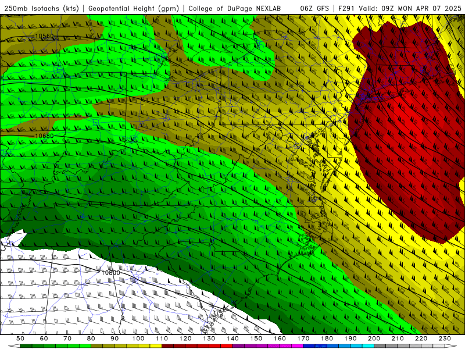Viewport: 465px width, 349px height.
Task: Click the 10680 height contour label
Action: (45, 136)
